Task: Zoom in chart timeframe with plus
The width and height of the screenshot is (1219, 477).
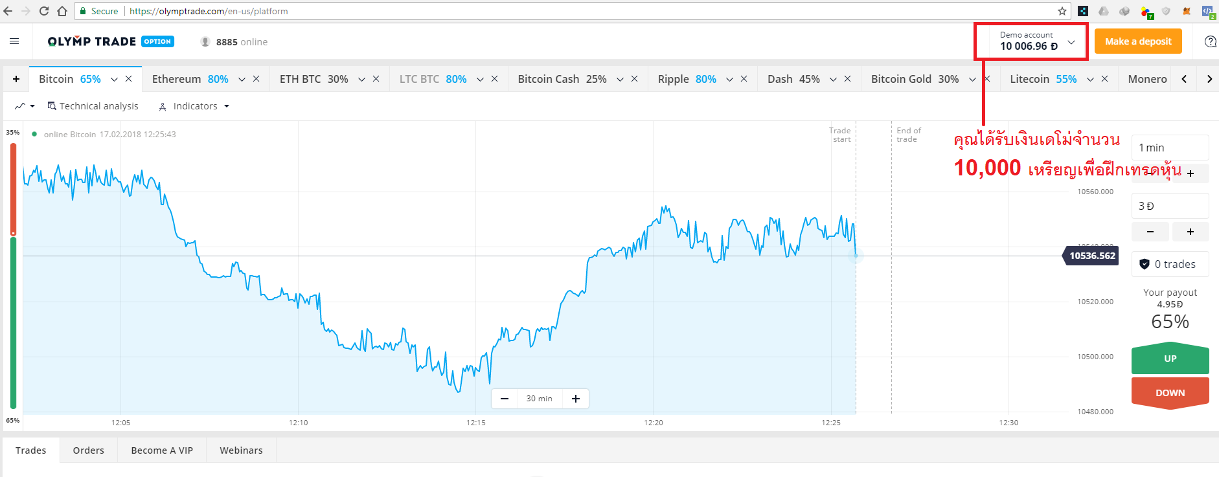Action: [576, 399]
